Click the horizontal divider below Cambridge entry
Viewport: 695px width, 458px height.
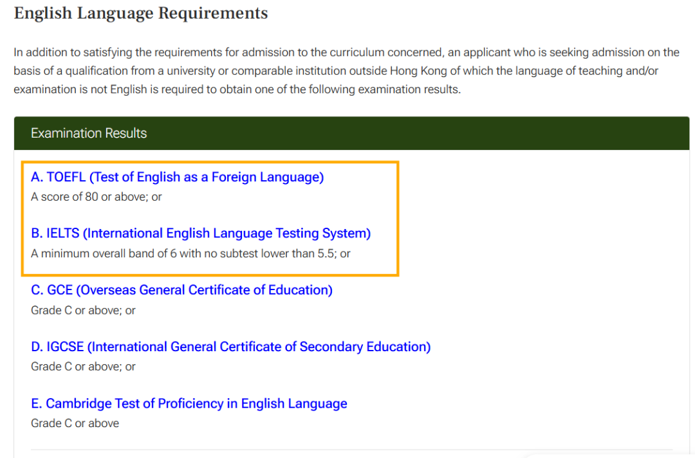tap(351, 450)
